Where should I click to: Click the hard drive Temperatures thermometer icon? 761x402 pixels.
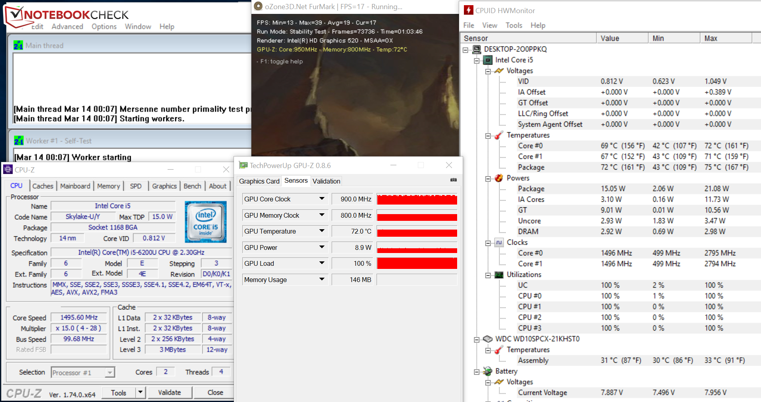point(499,350)
